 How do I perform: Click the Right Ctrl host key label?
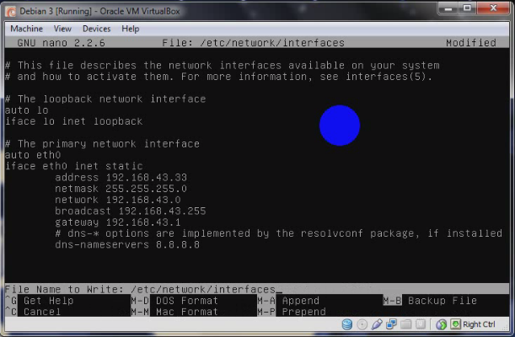click(x=479, y=324)
